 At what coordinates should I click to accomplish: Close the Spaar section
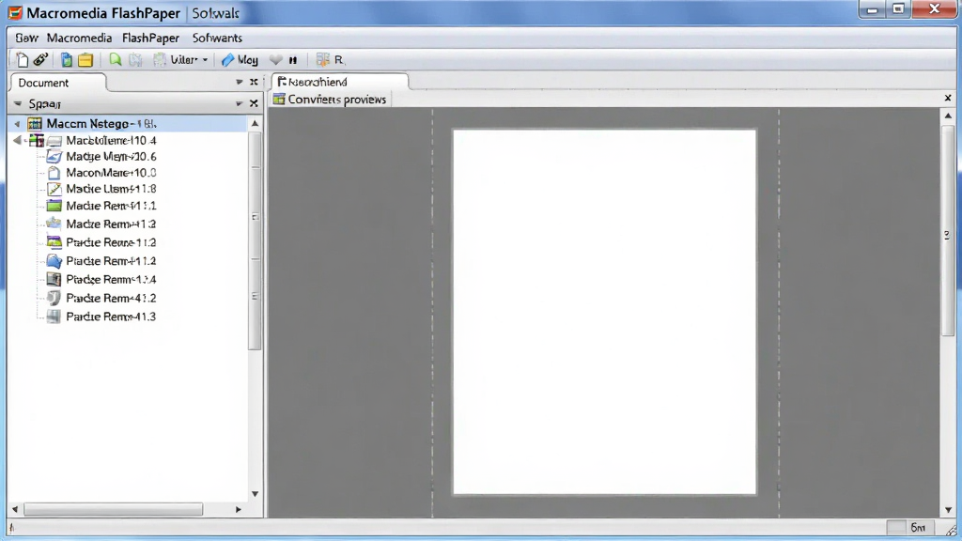pos(254,103)
